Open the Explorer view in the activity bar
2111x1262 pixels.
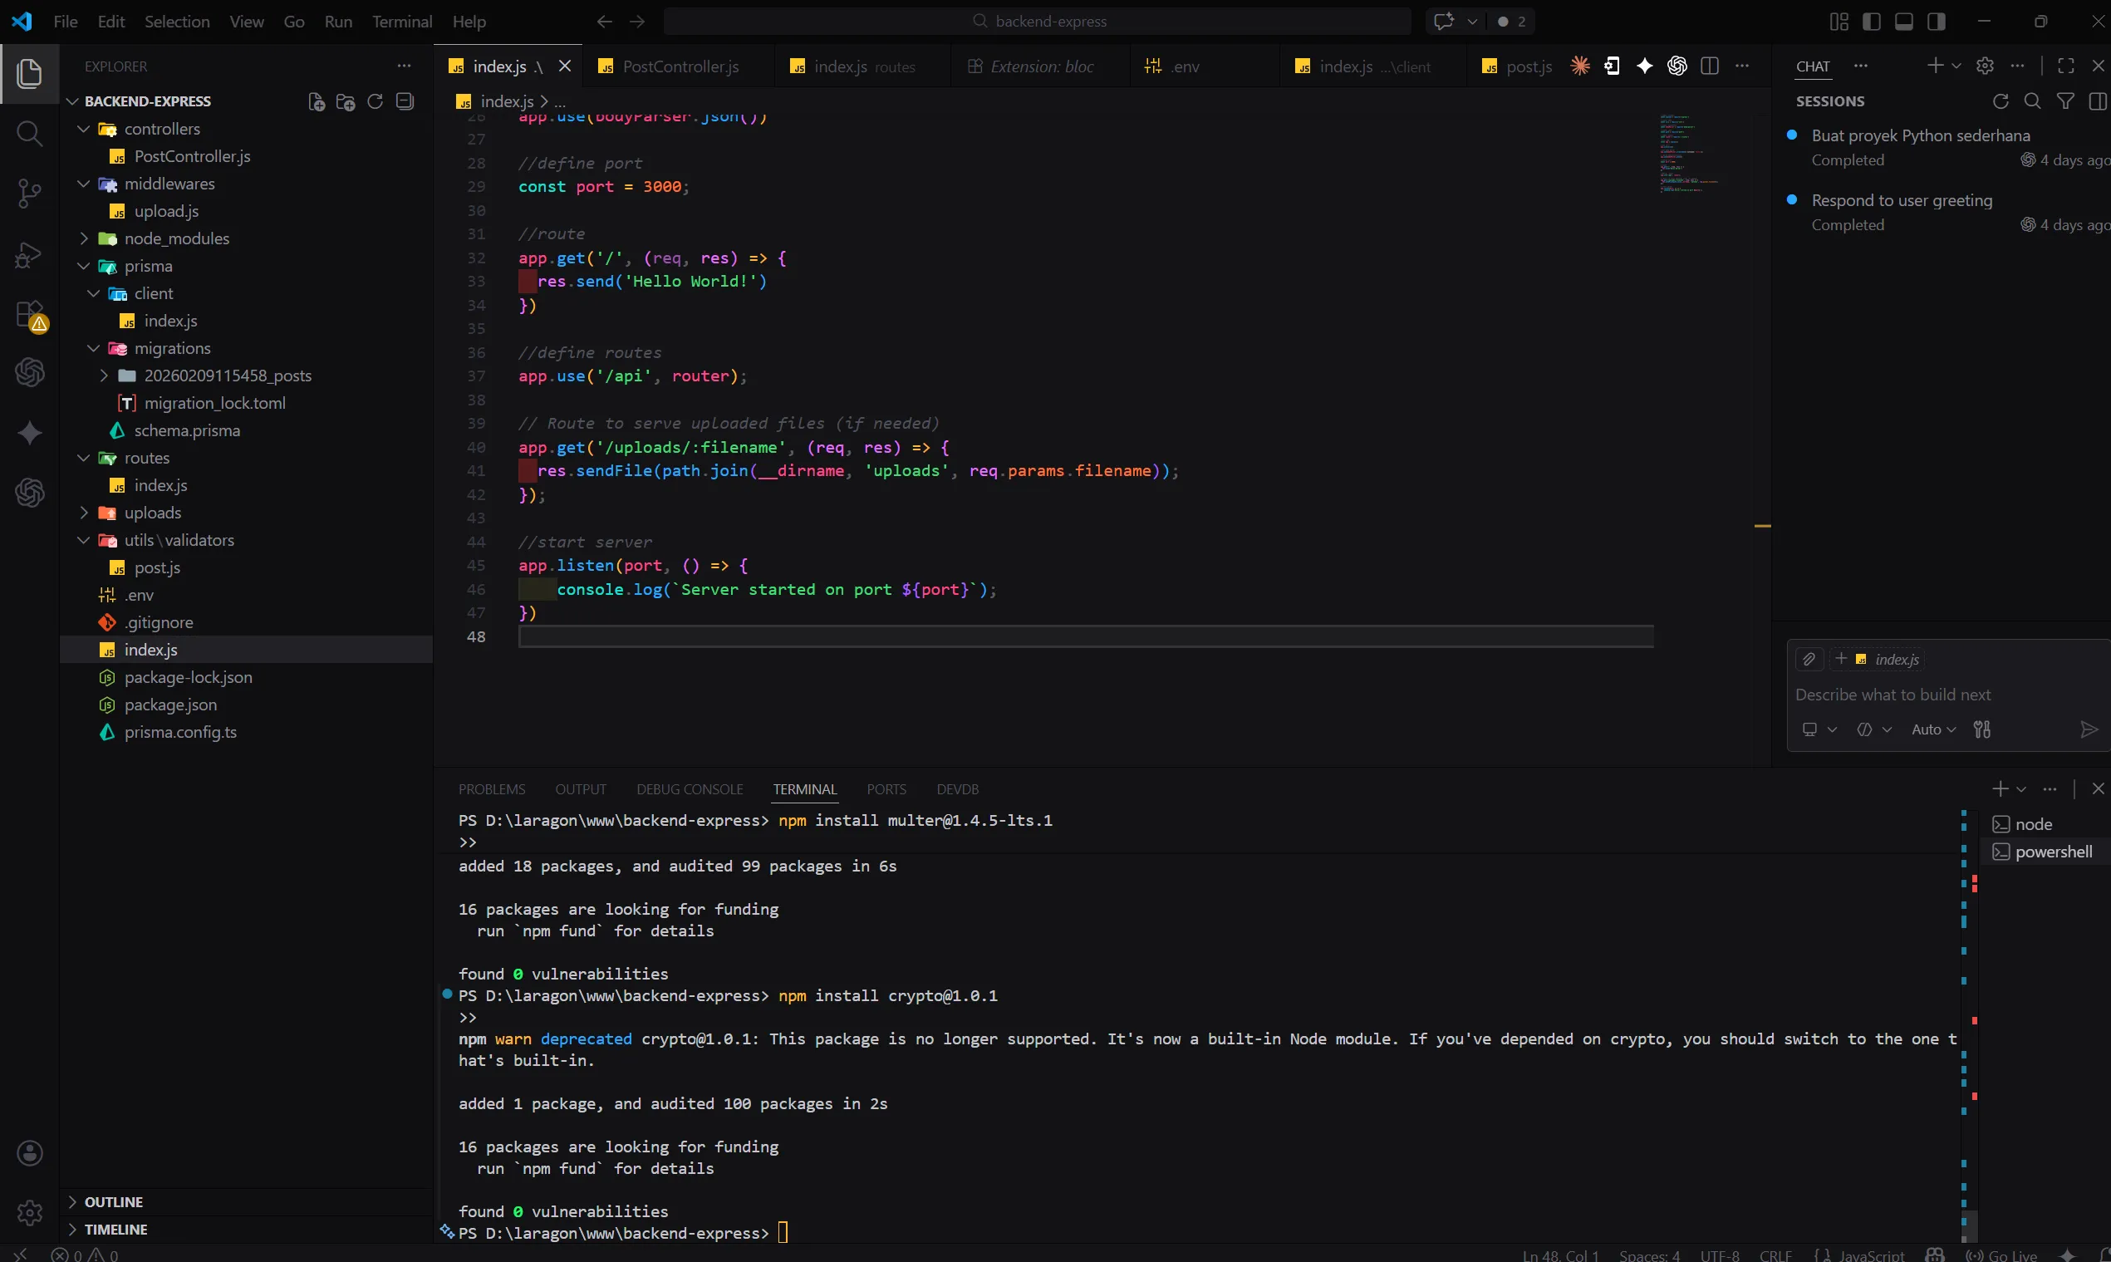[x=30, y=73]
